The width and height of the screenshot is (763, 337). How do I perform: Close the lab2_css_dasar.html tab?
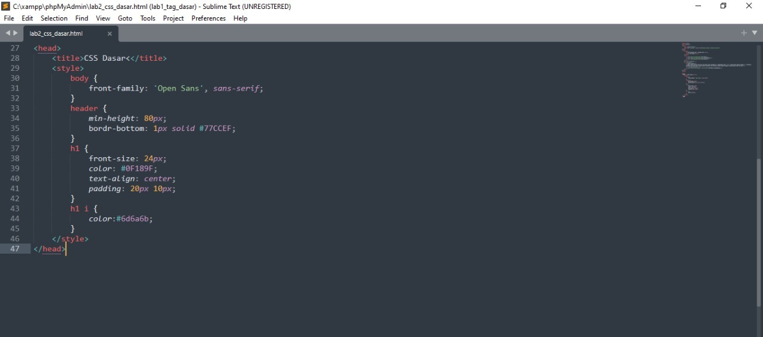pos(110,34)
